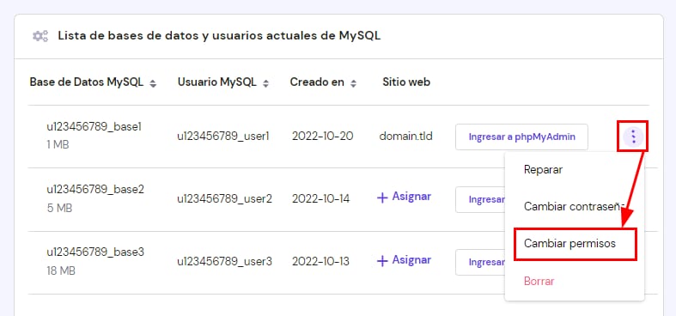Sort by Base de Datos MySQL column

tap(153, 84)
